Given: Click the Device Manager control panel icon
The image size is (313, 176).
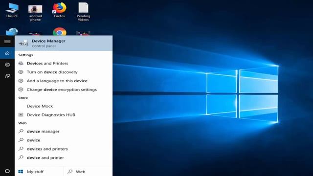Looking at the screenshot, I should click(23, 43).
